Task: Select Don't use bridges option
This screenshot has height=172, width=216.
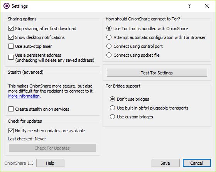Action: click(112, 99)
